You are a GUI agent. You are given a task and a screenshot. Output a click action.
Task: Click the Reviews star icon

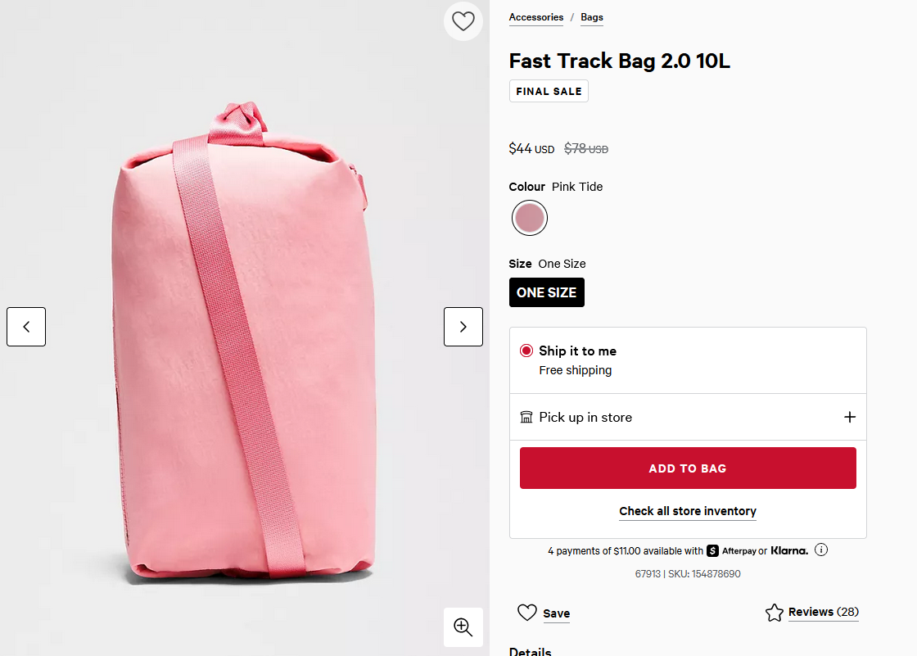(774, 613)
